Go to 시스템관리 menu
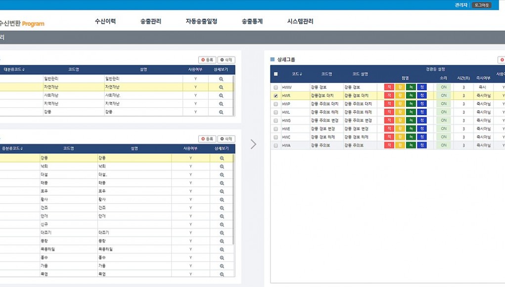This screenshot has height=287, width=505. [x=300, y=21]
